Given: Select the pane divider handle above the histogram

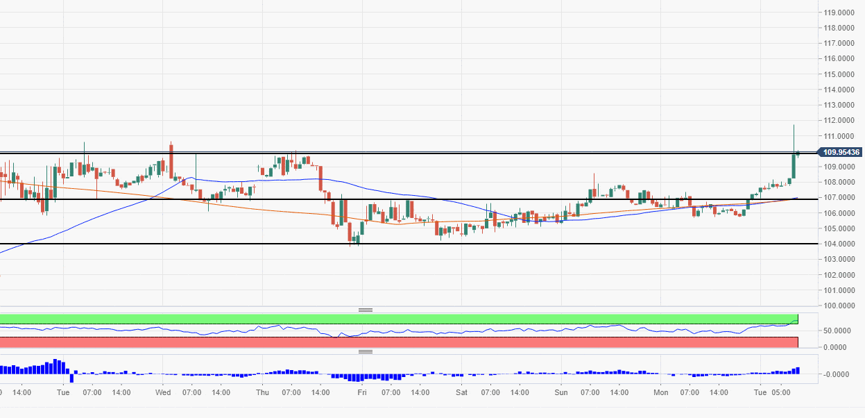Looking at the screenshot, I should pyautogui.click(x=366, y=352).
